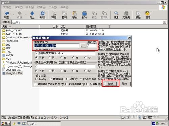Screen dimensions: 169x126
Task: Enable 可移动媒体(V) checkbox
Action: tap(67, 84)
